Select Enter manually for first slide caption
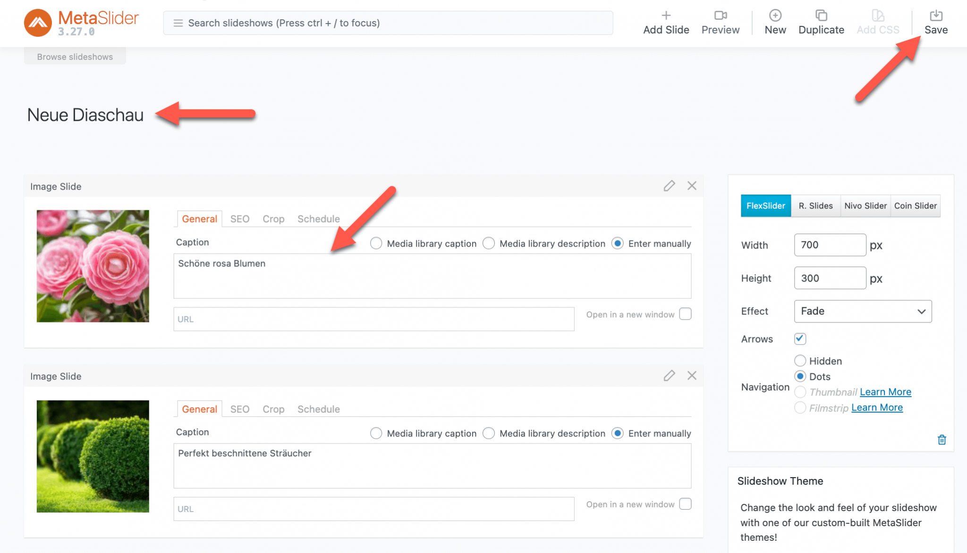Screen dimensions: 967x553 pyautogui.click(x=617, y=243)
